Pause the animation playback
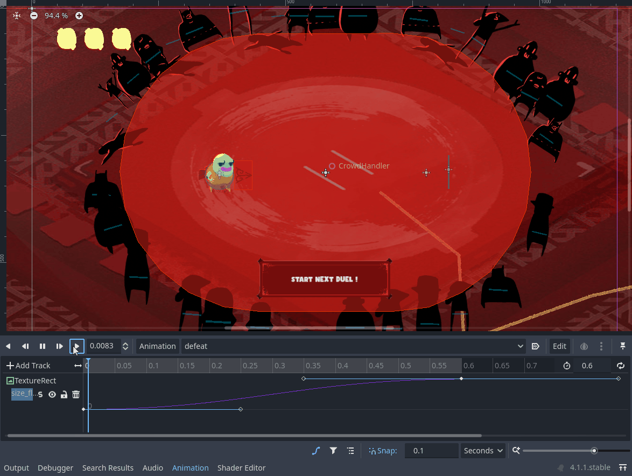632x476 pixels. 43,346
